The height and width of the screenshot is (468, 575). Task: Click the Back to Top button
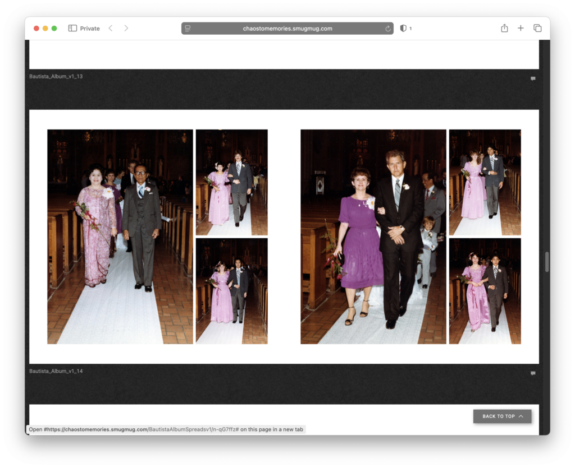(x=502, y=416)
